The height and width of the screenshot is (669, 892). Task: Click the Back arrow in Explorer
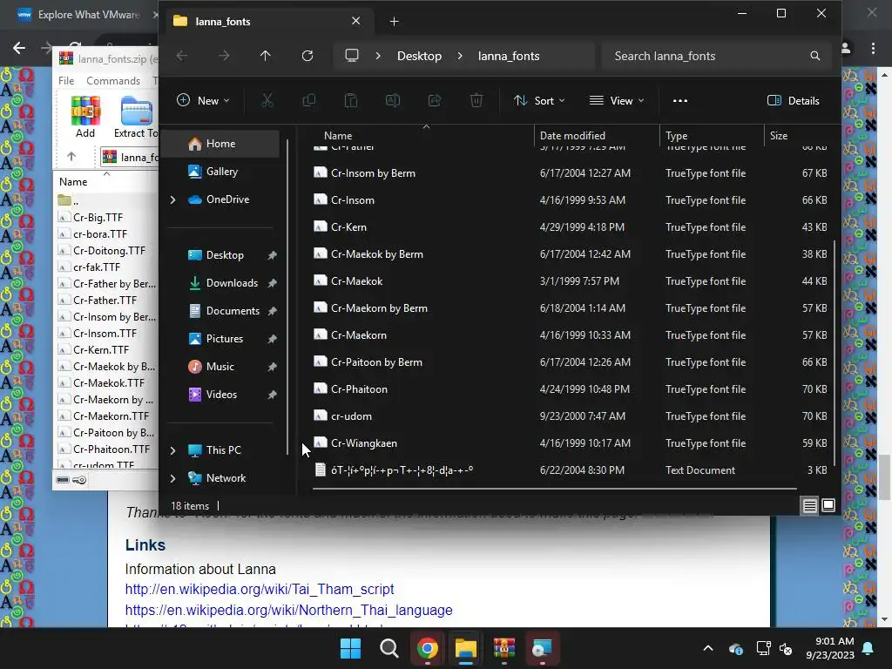182,56
